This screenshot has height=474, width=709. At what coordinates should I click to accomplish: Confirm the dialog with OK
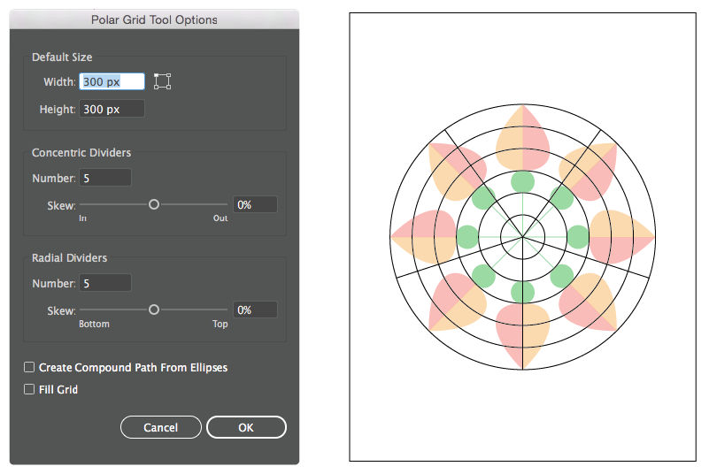click(x=246, y=427)
